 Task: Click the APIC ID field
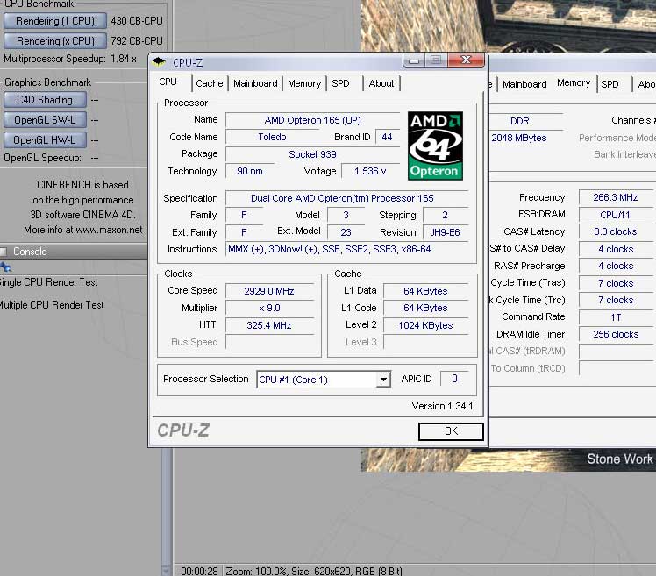[454, 379]
